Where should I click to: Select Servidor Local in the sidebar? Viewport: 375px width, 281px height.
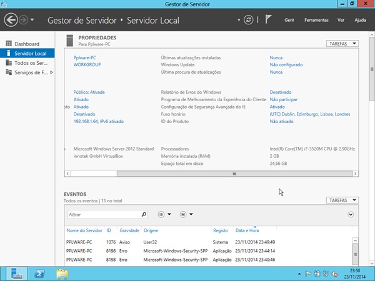(x=27, y=53)
